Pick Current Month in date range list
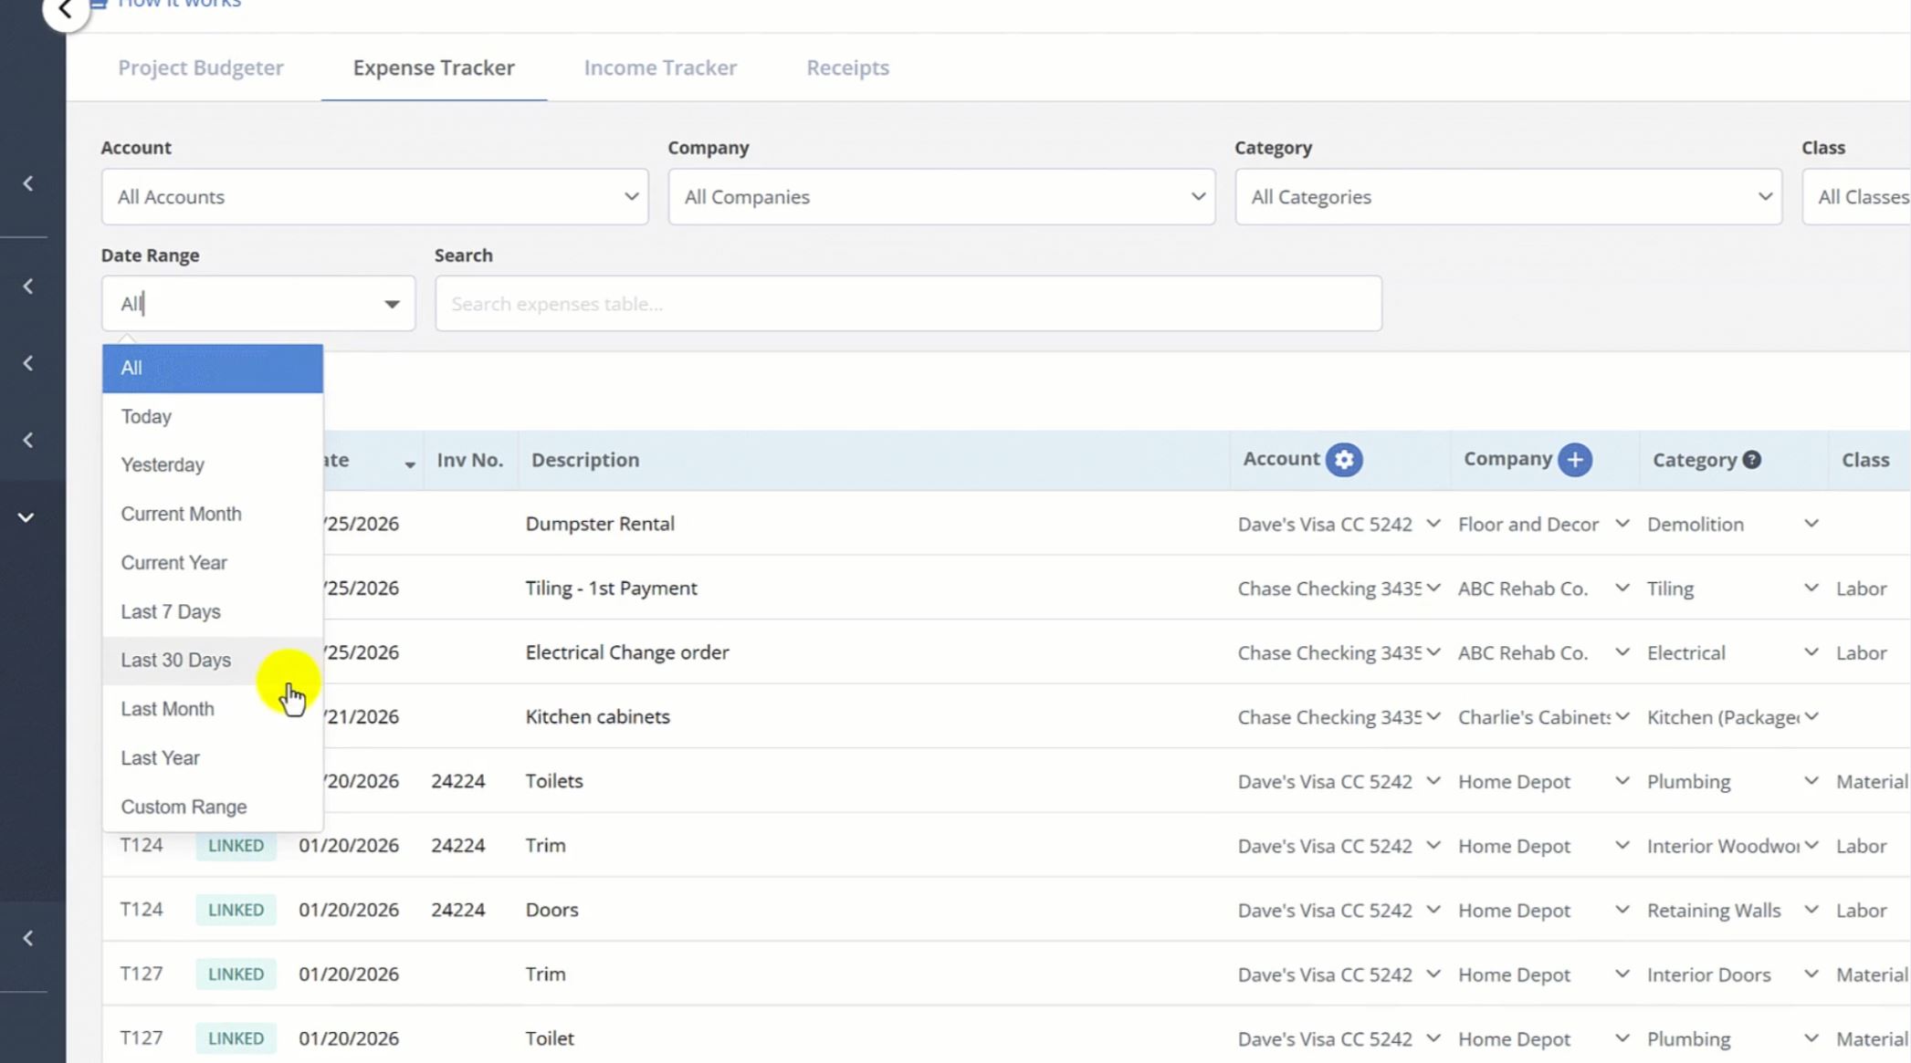This screenshot has height=1063, width=1911. click(x=181, y=514)
